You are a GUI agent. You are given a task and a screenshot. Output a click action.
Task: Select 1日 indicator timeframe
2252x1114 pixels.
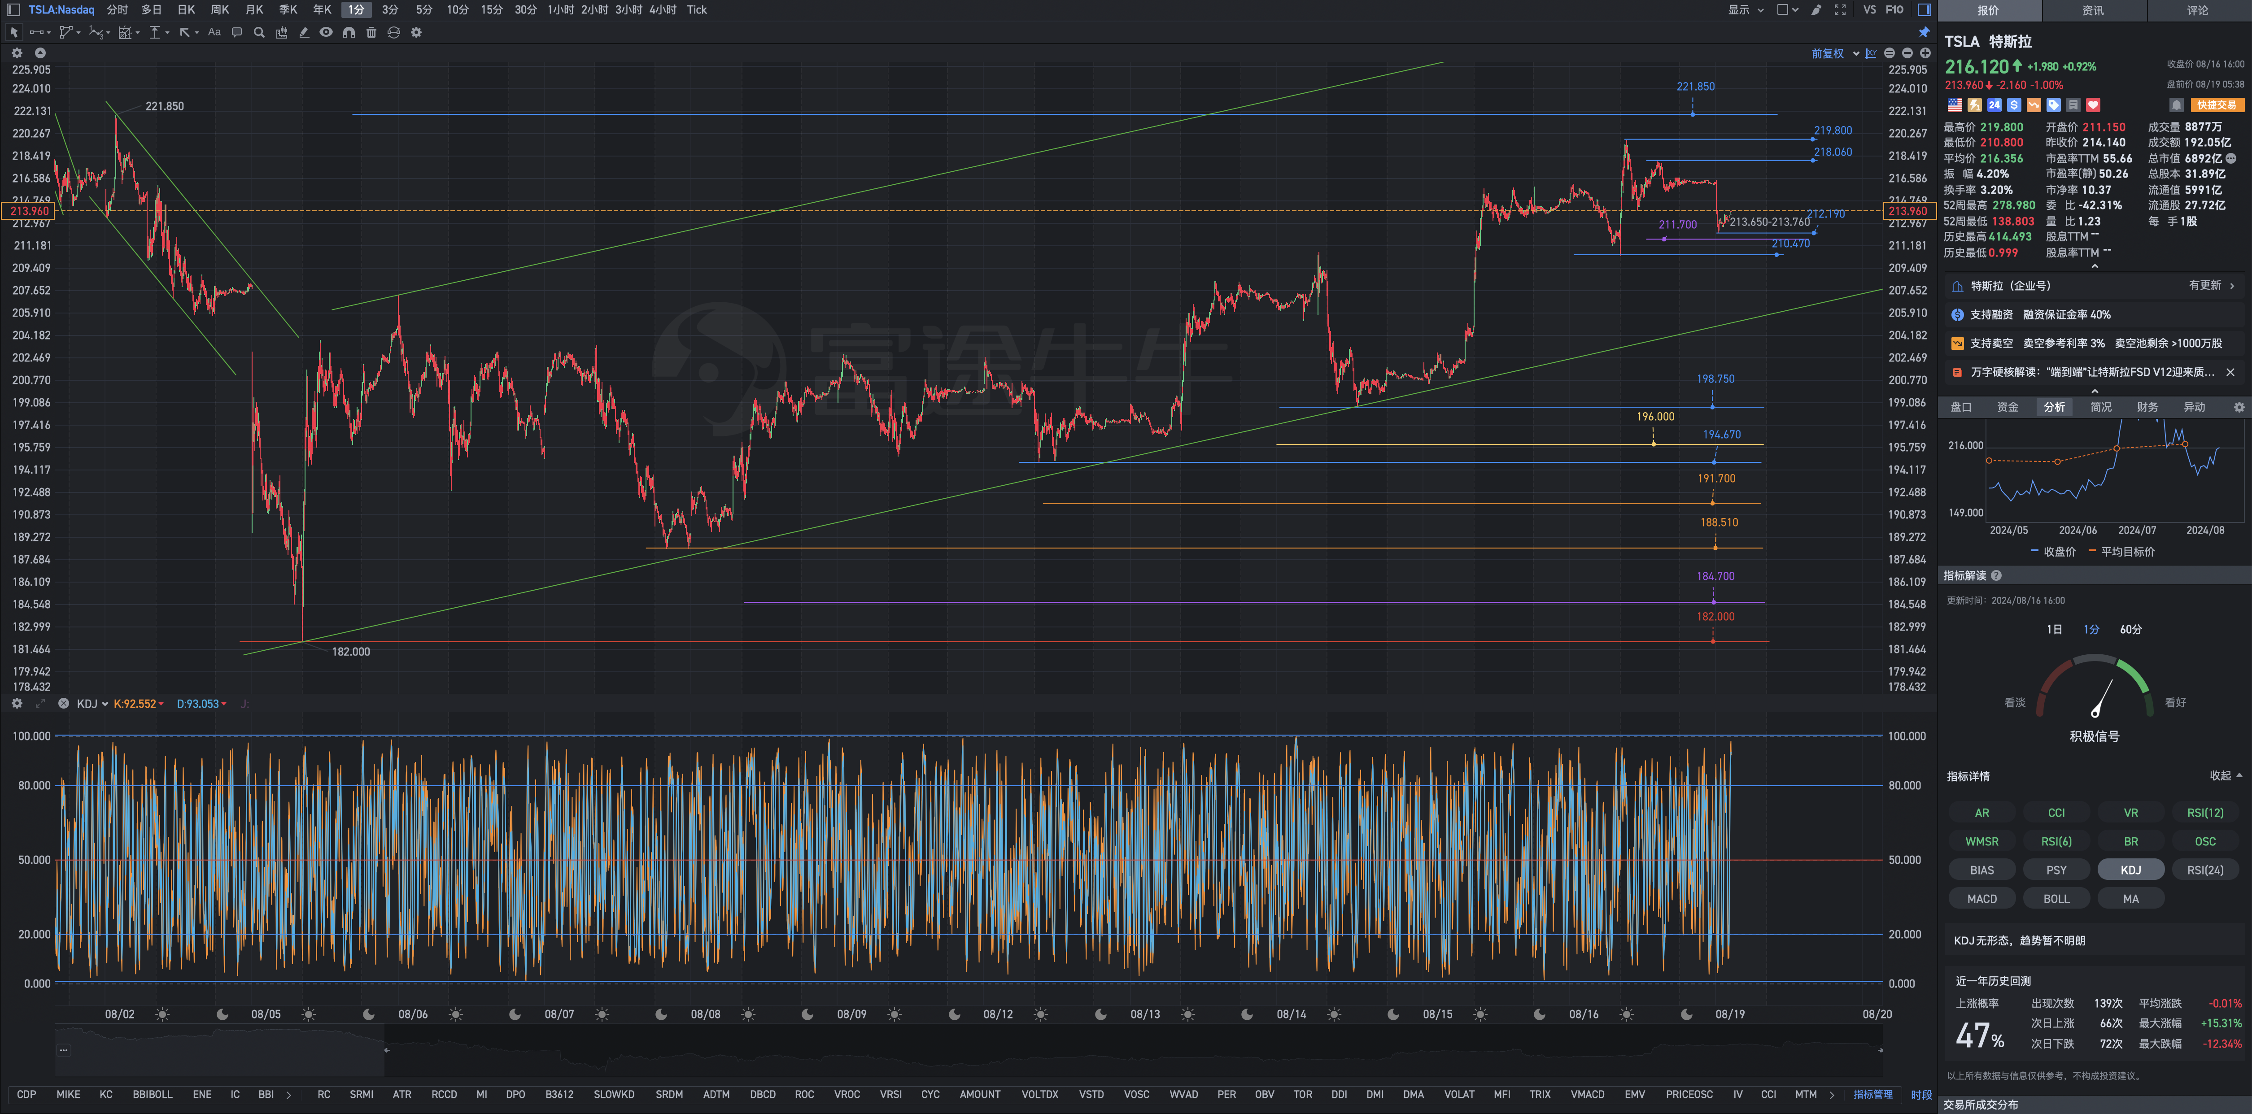tap(2054, 629)
